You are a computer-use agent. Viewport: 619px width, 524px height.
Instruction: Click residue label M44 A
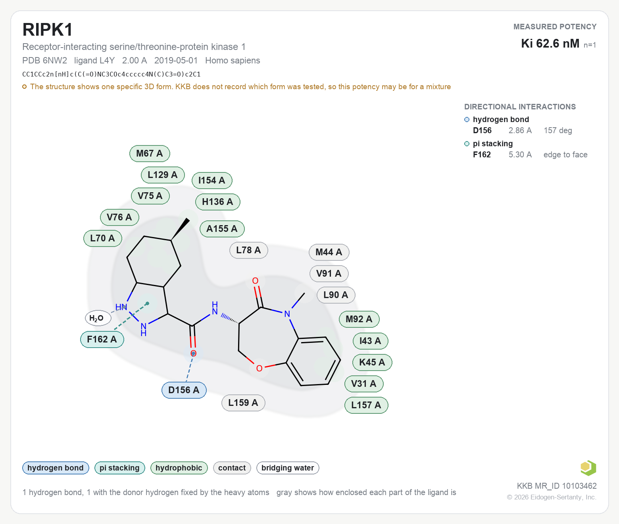pos(329,252)
